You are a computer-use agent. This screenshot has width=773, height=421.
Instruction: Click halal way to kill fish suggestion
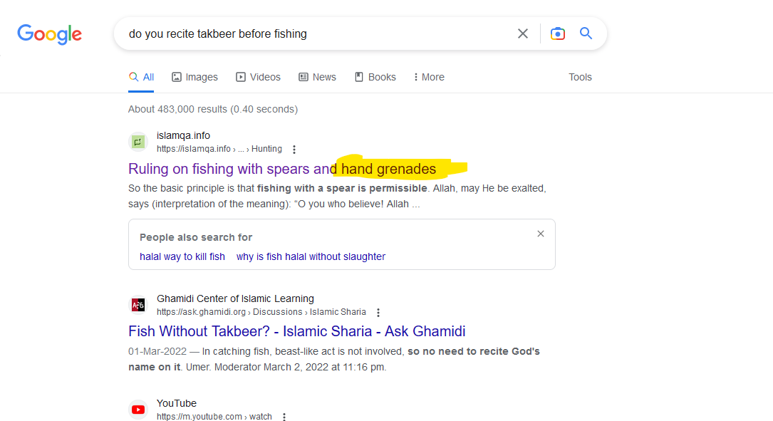point(182,256)
